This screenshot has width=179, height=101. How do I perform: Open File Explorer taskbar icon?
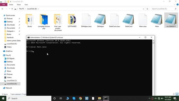coord(100,98)
